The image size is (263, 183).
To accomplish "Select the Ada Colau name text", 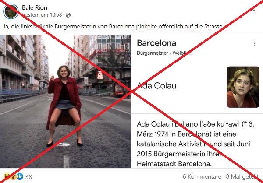I will (x=156, y=86).
